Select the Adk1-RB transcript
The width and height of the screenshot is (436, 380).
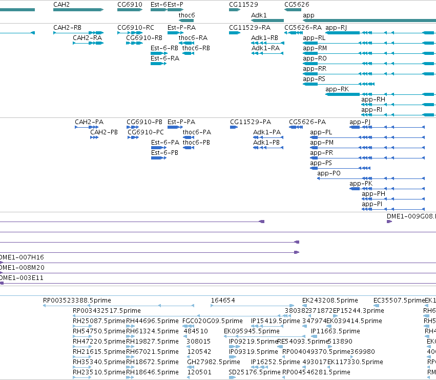tap(267, 43)
